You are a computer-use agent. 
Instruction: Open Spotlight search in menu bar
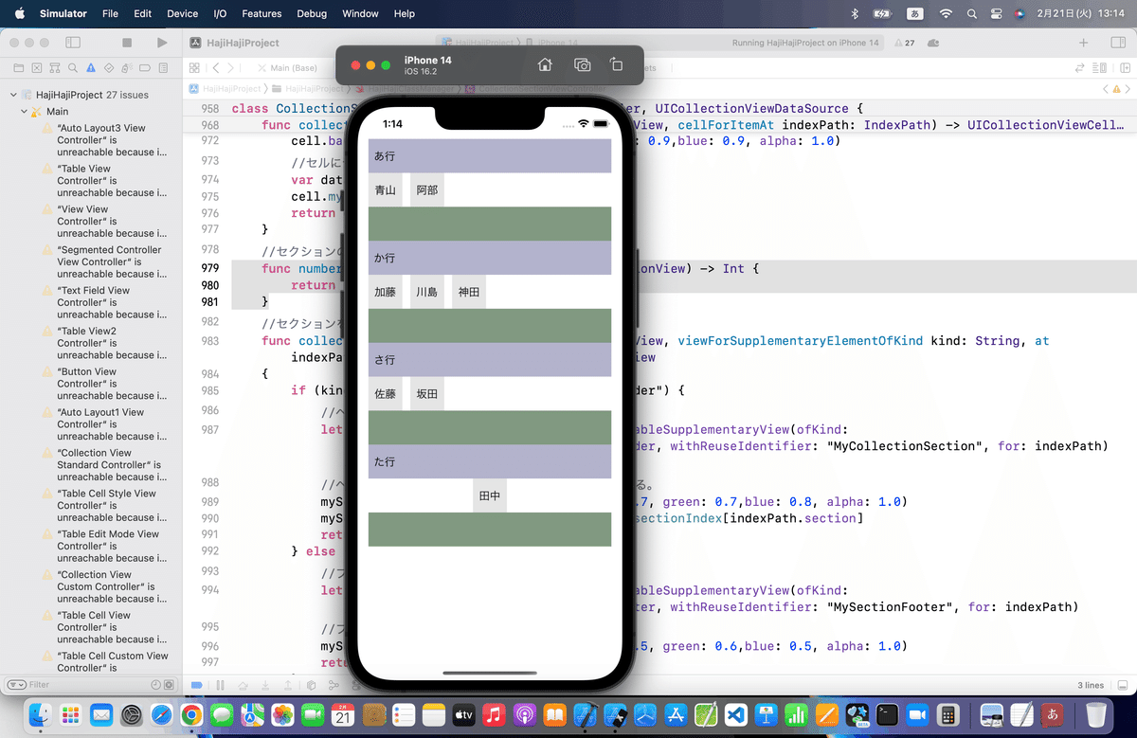(972, 13)
